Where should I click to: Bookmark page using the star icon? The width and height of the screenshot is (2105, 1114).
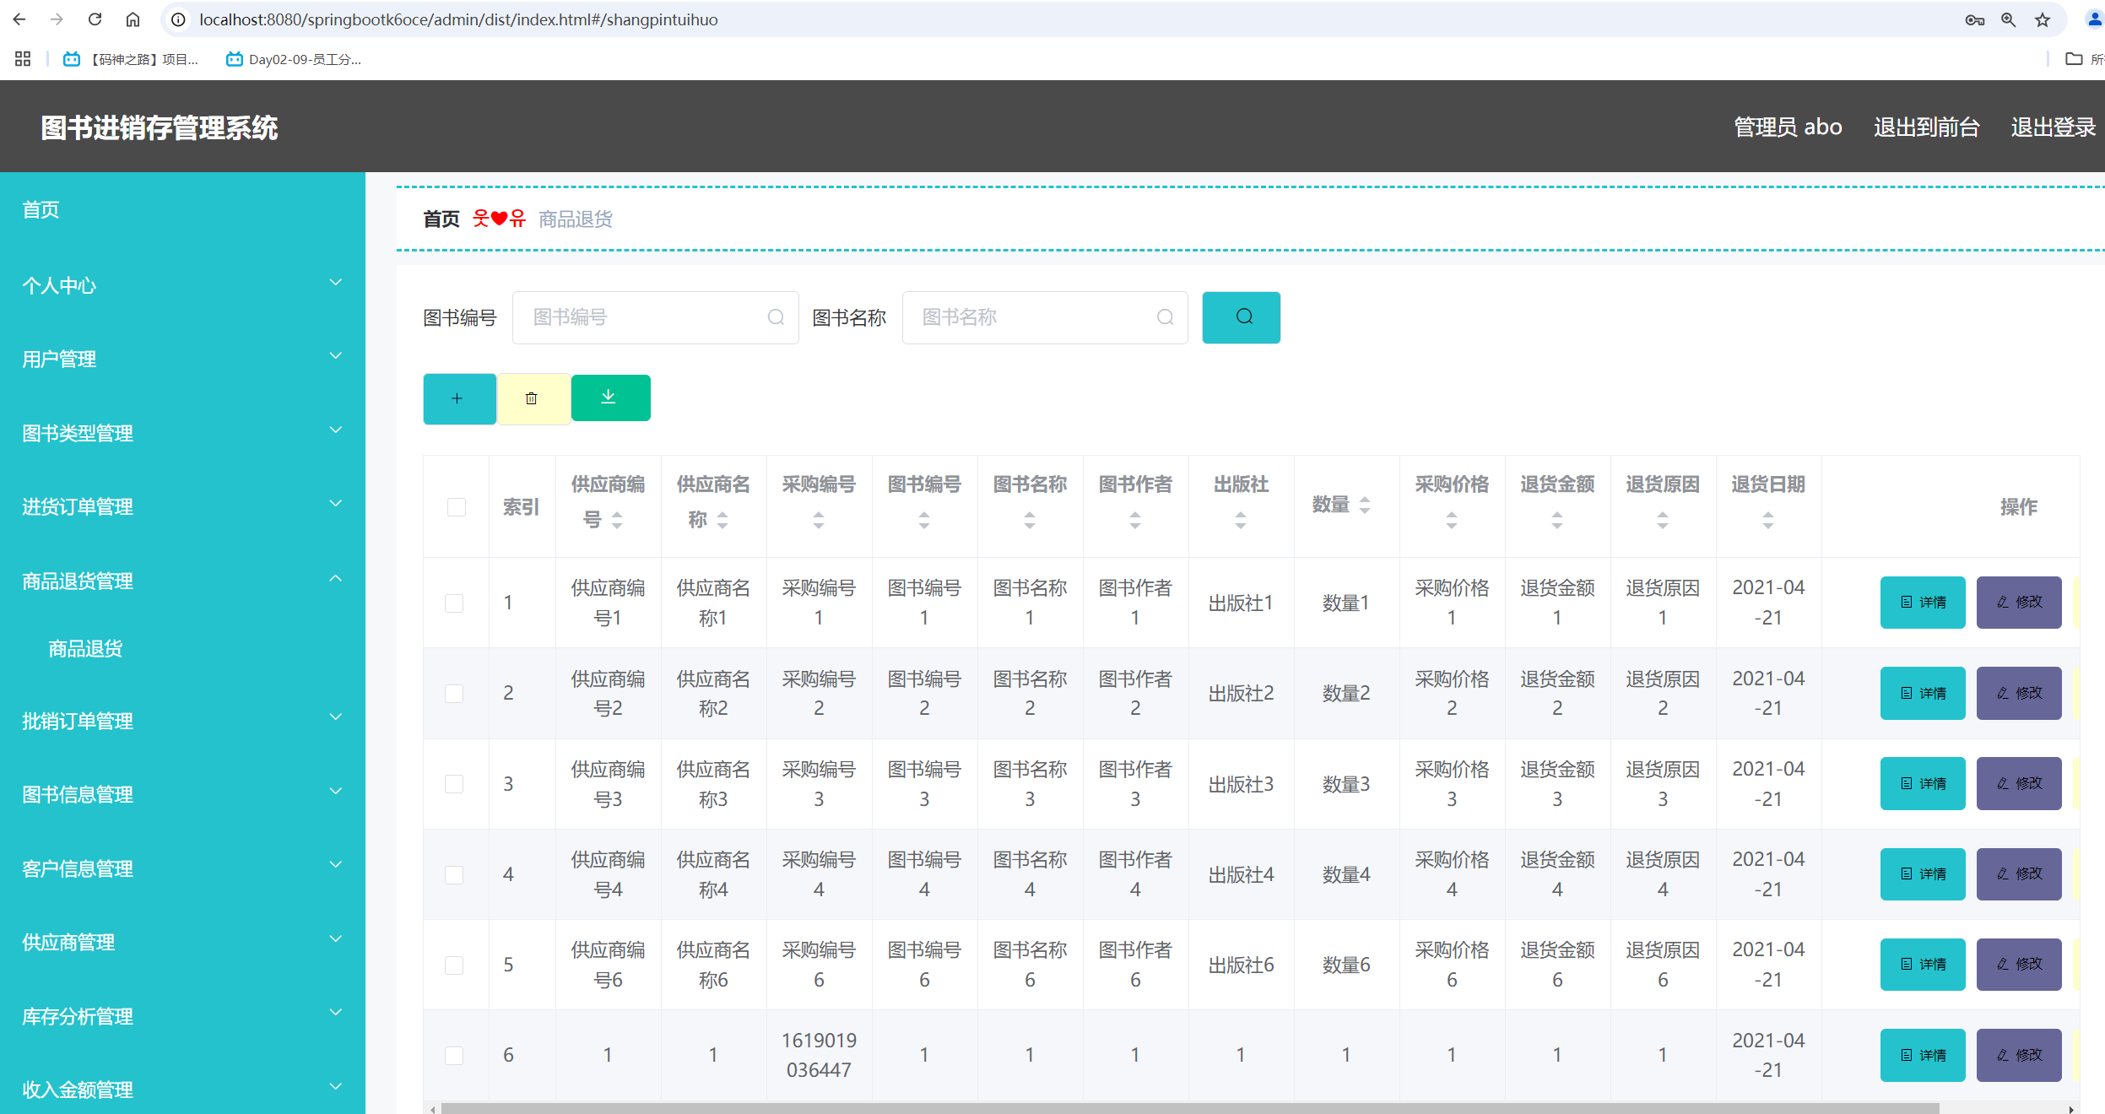click(2043, 19)
